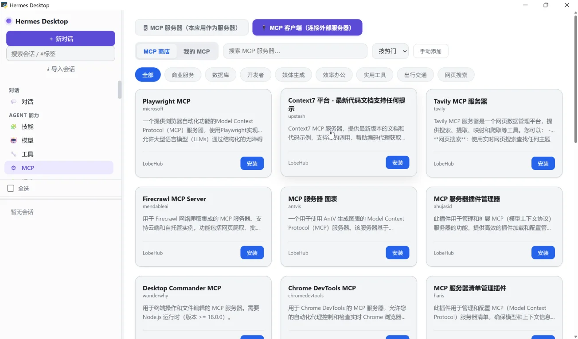578x339 pixels.
Task: Switch to 我的 MCP tab
Action: [196, 51]
